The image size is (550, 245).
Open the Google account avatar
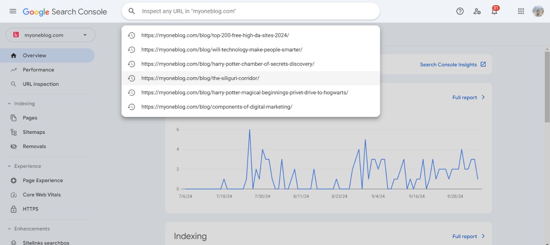click(538, 11)
